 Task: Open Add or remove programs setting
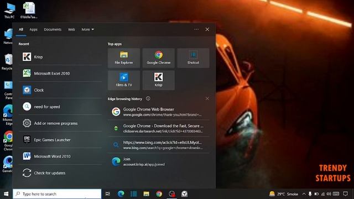[60, 123]
